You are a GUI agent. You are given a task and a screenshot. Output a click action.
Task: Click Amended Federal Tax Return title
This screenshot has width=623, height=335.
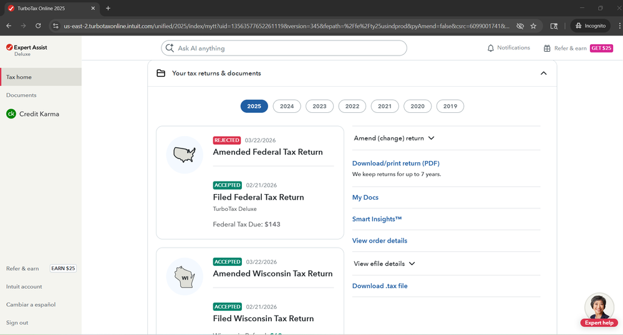268,152
